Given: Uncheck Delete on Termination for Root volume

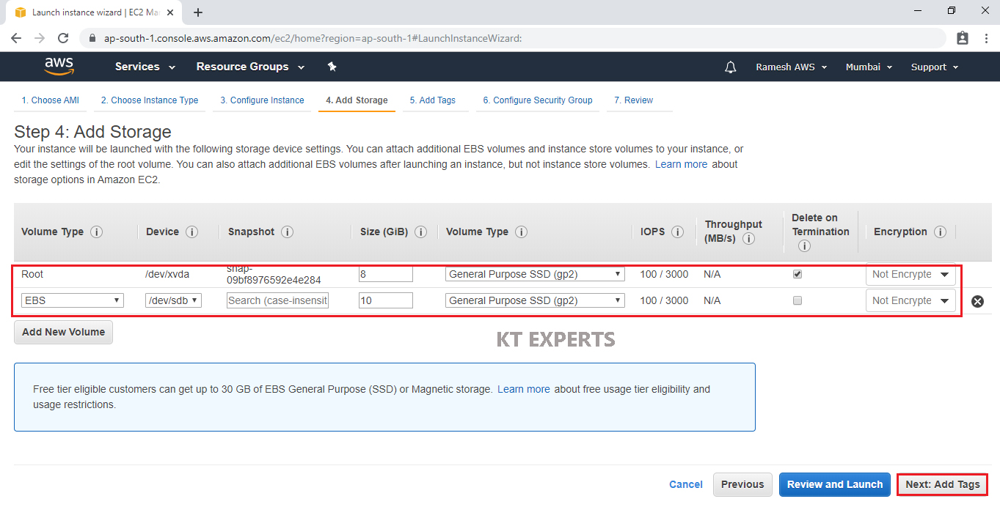Looking at the screenshot, I should click(x=798, y=274).
